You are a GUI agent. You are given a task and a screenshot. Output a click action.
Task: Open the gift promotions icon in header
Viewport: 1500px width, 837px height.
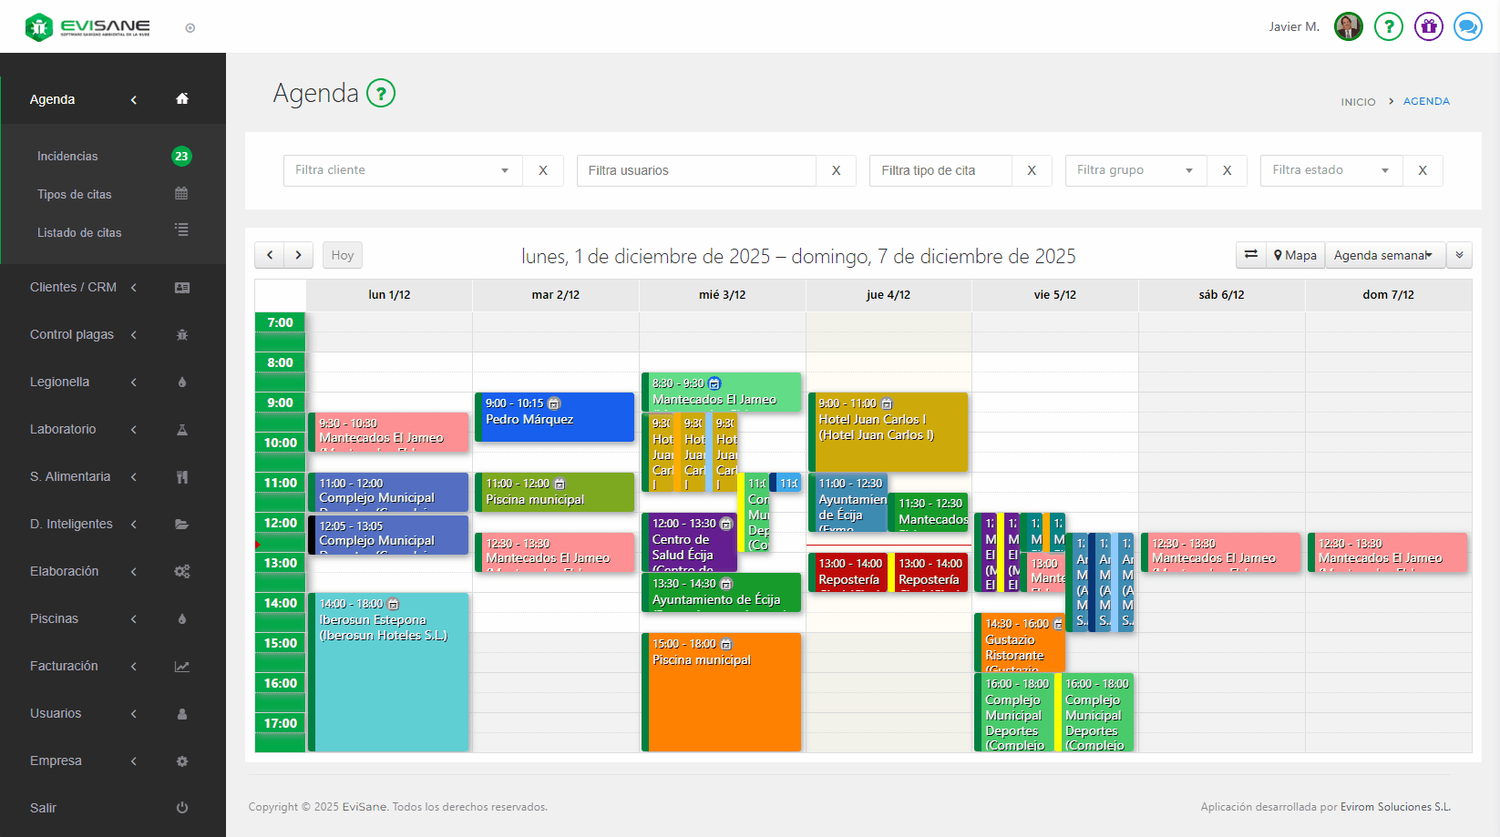(x=1428, y=26)
